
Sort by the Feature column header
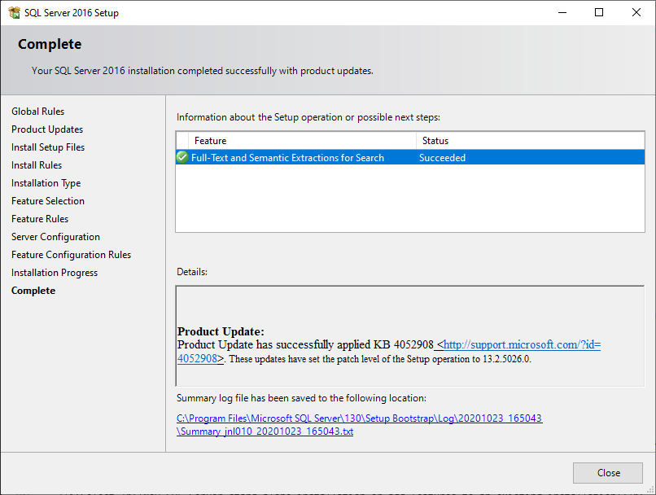click(301, 141)
